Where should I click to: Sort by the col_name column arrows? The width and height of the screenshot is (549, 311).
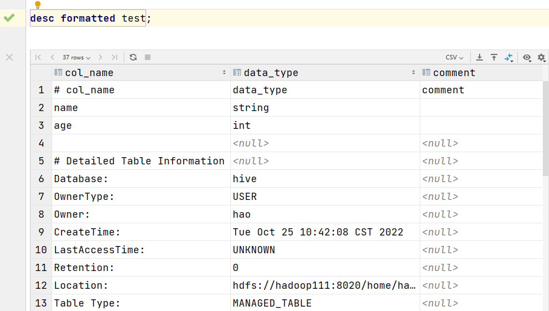click(x=224, y=73)
